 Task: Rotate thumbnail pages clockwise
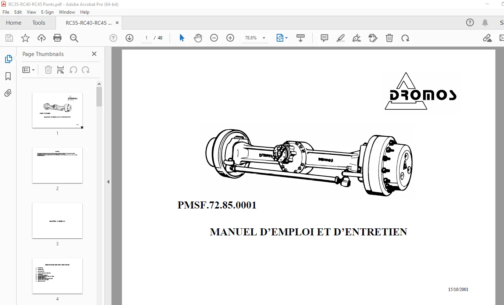[x=86, y=70]
